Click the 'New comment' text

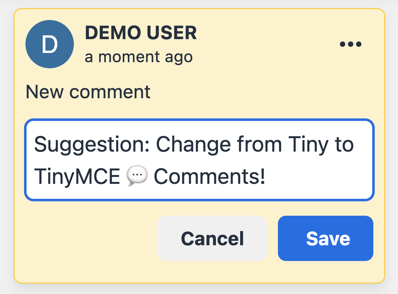click(88, 92)
